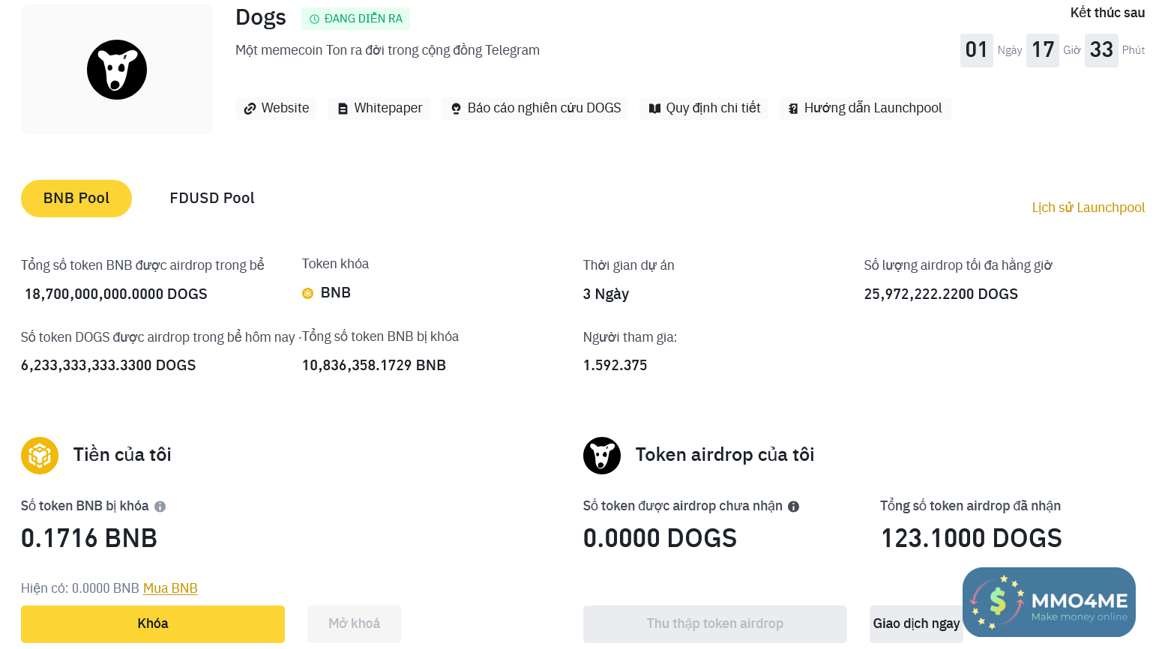Click the BNB icon beside Tiền của tôi
The image size is (1156, 649).
[40, 456]
